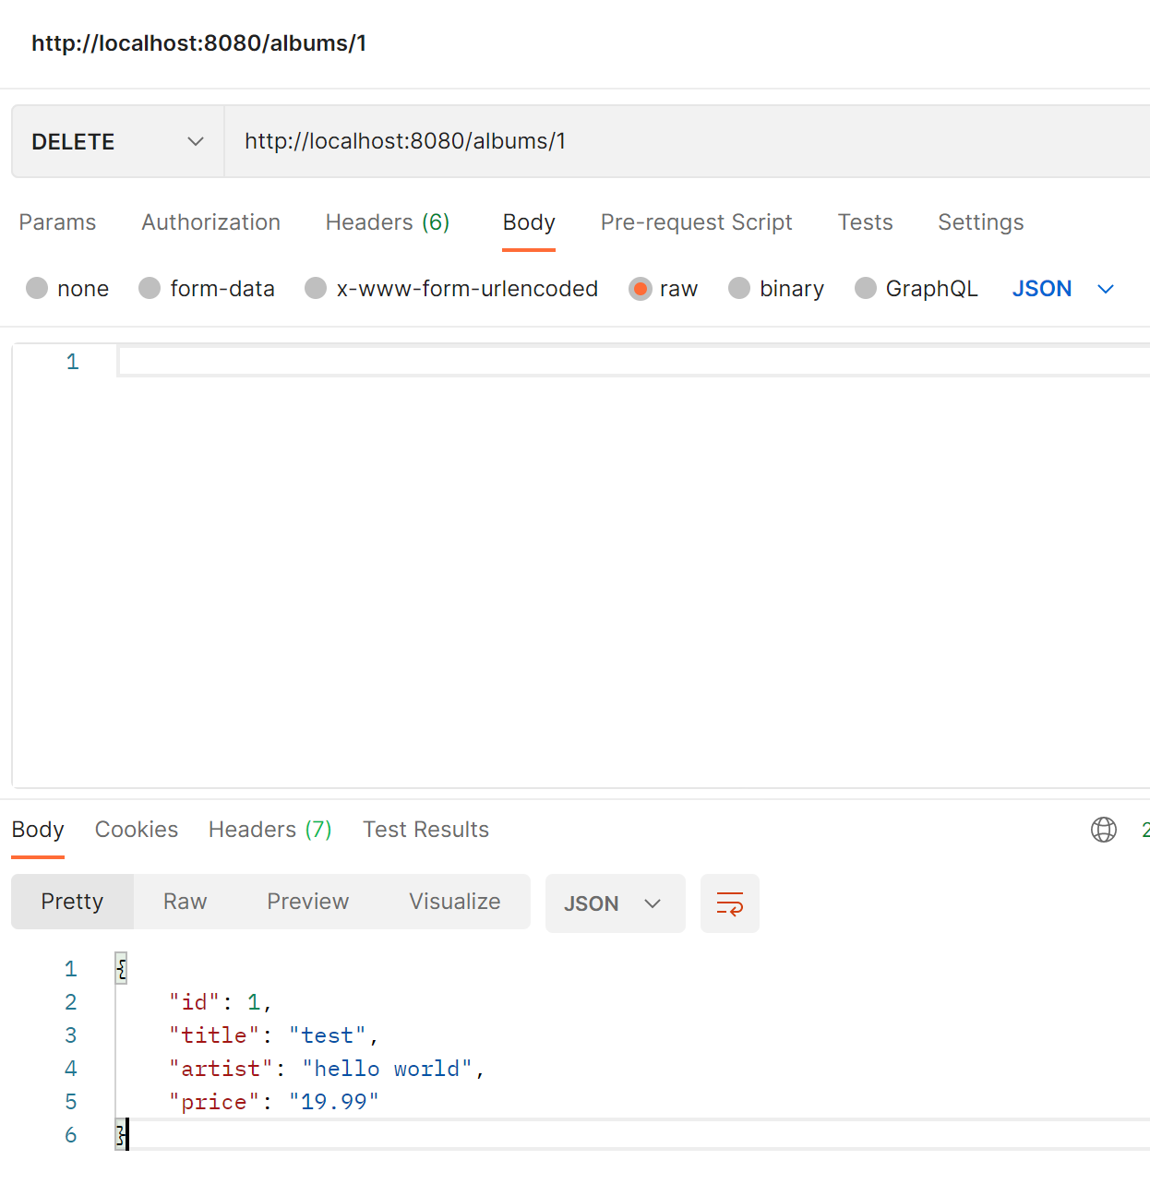Switch to the Authorization tab

click(x=210, y=222)
